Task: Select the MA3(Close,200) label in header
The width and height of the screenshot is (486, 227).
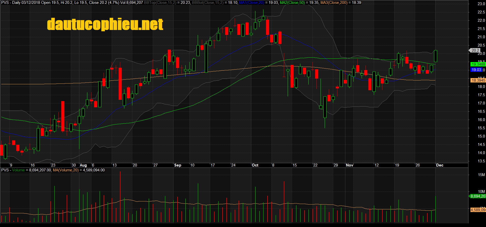Action: click(334, 3)
